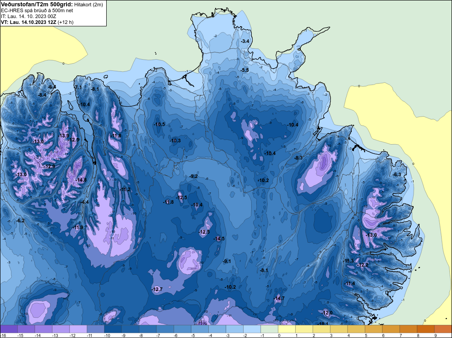This screenshot has width=452, height=338.
Task: Click the -10.5 temperature label
Action: 160,124
